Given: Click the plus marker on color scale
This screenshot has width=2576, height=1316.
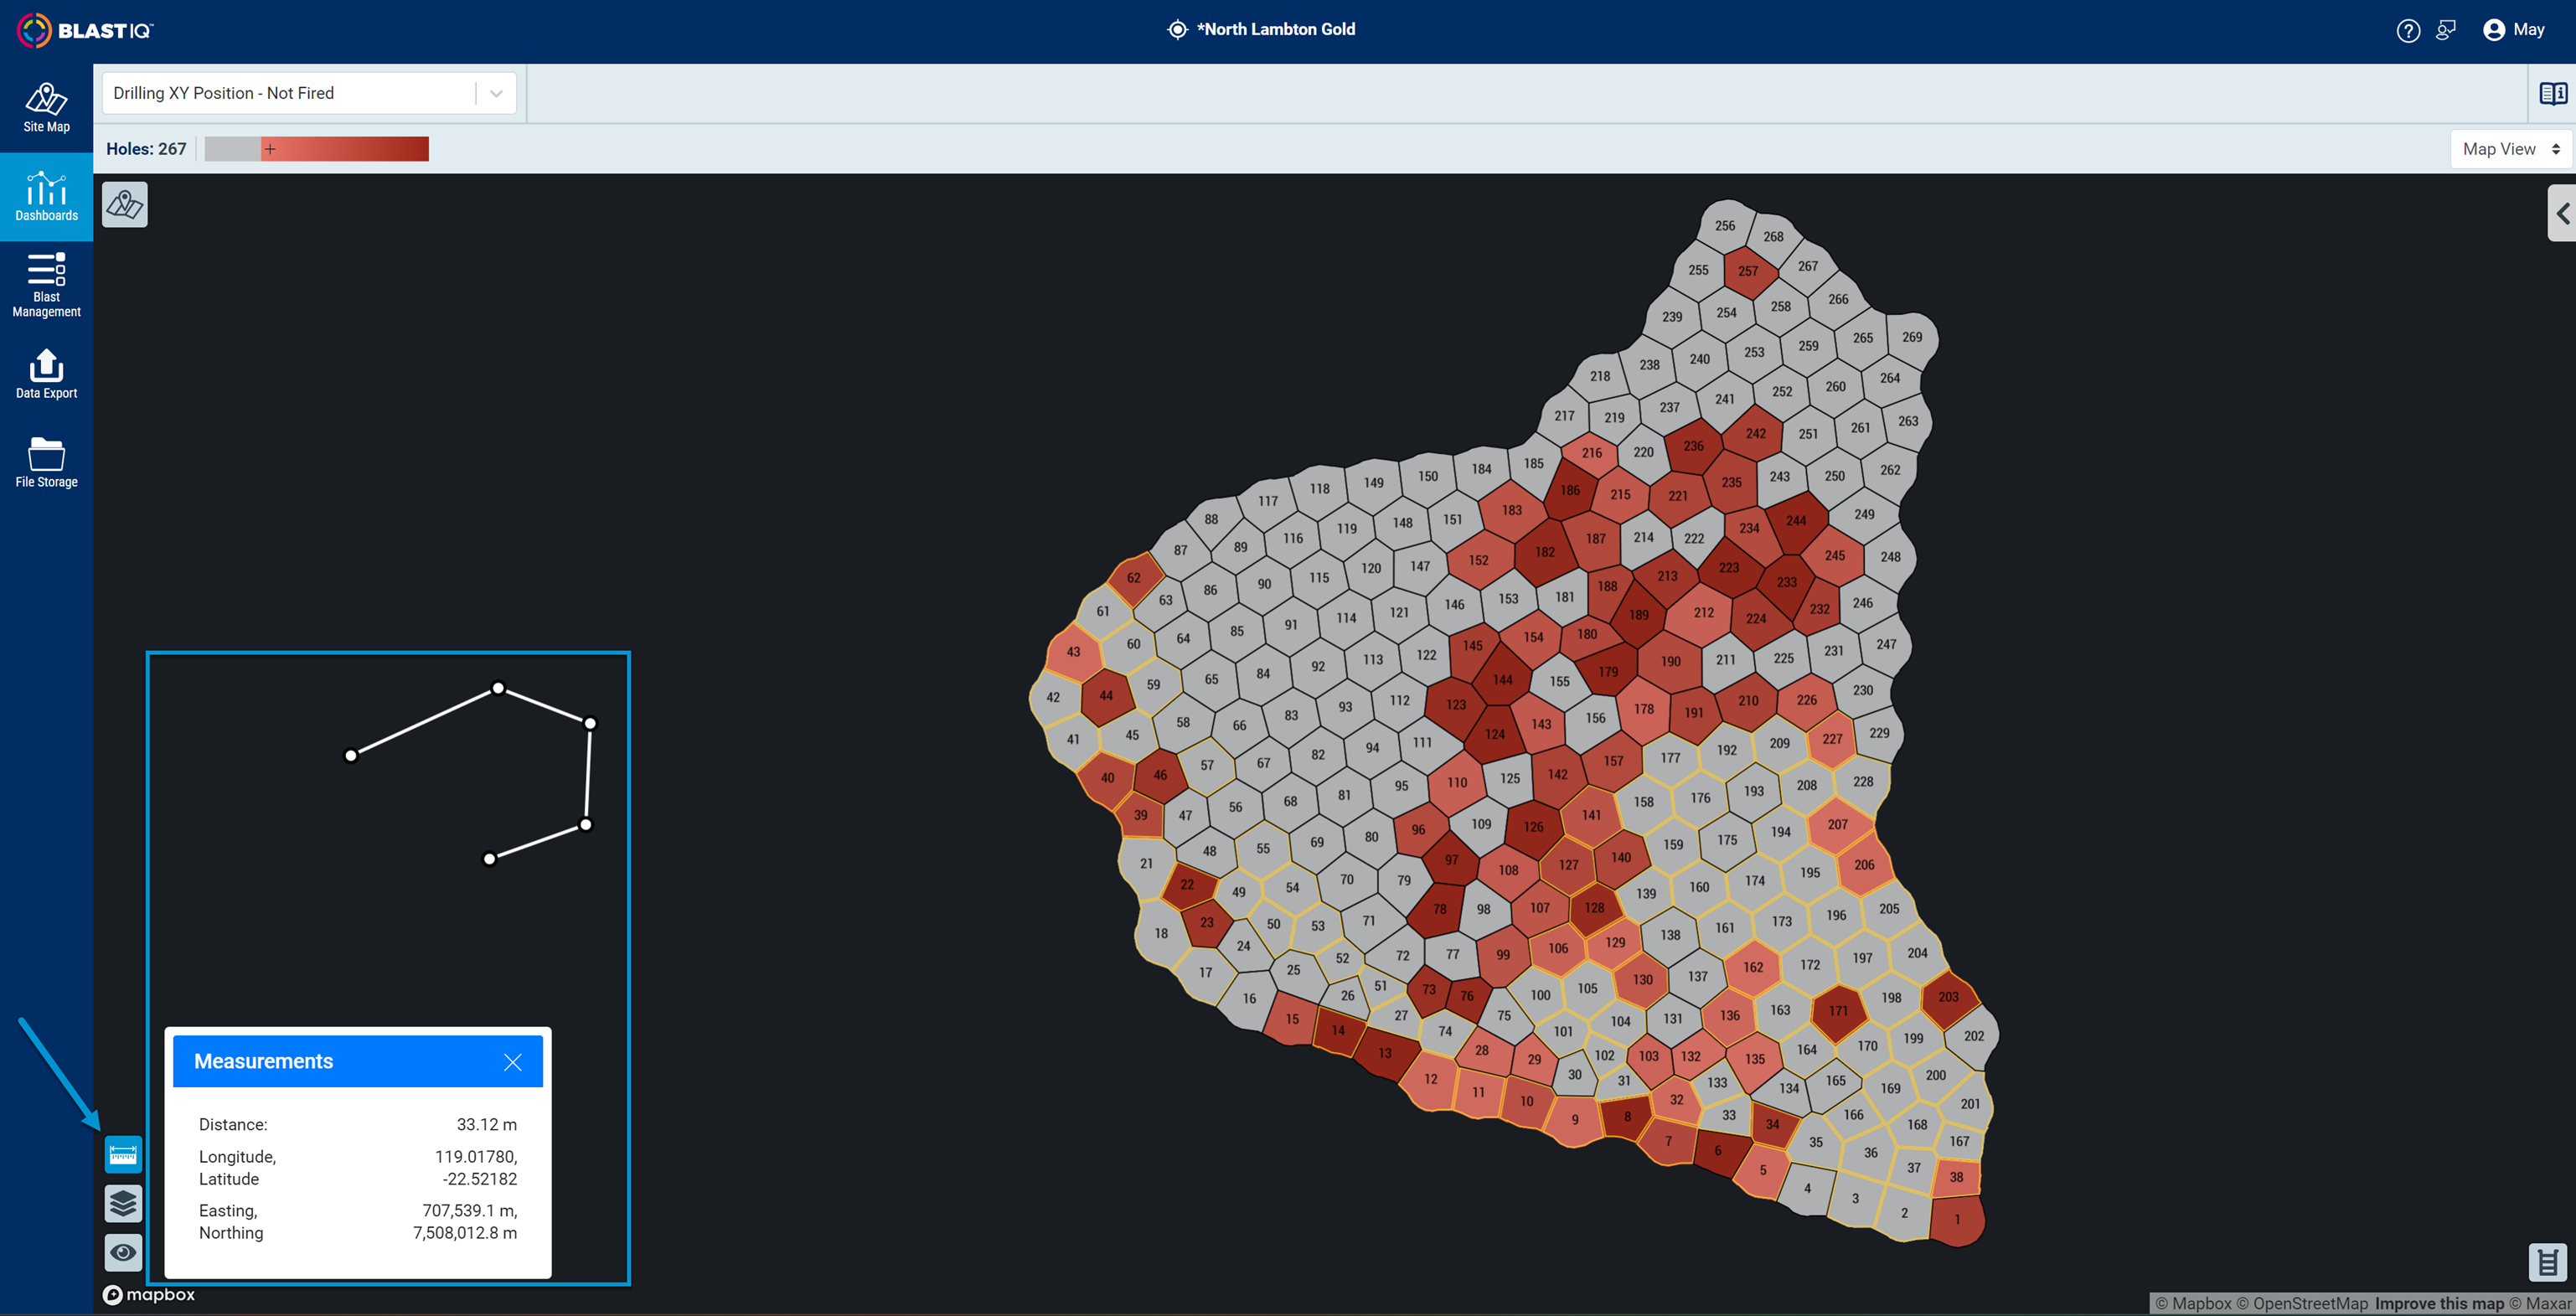Looking at the screenshot, I should (x=269, y=149).
